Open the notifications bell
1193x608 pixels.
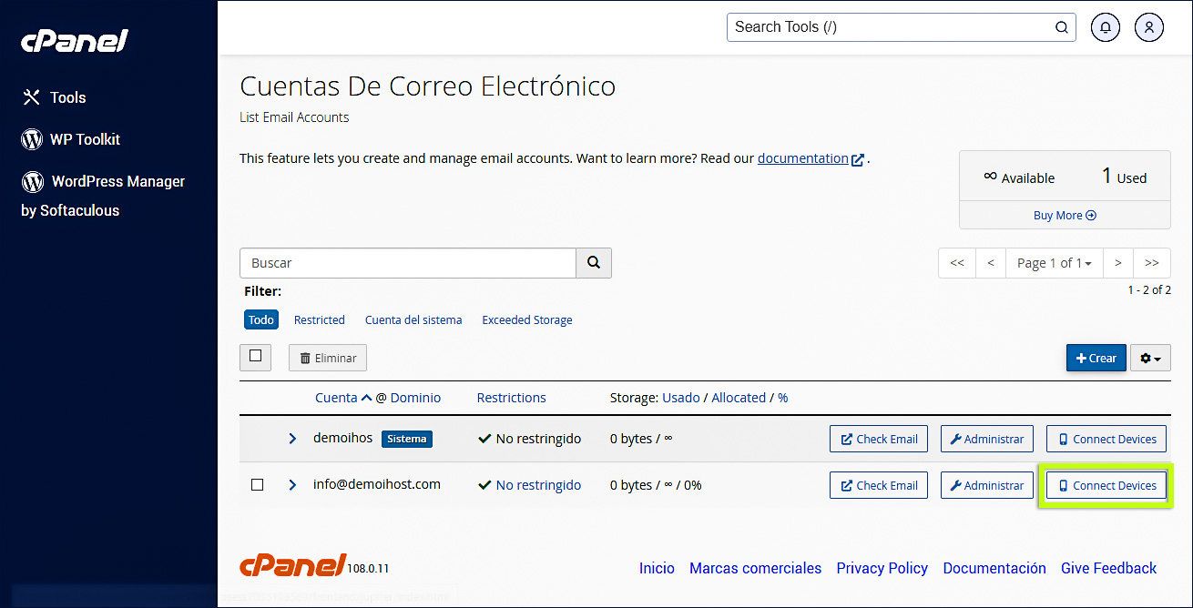click(x=1105, y=27)
